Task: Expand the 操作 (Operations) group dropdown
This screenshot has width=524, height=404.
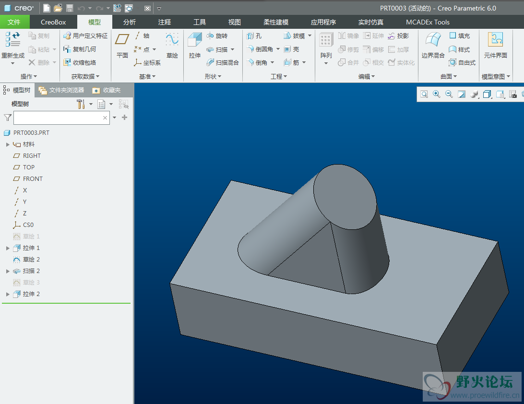Action: point(29,76)
